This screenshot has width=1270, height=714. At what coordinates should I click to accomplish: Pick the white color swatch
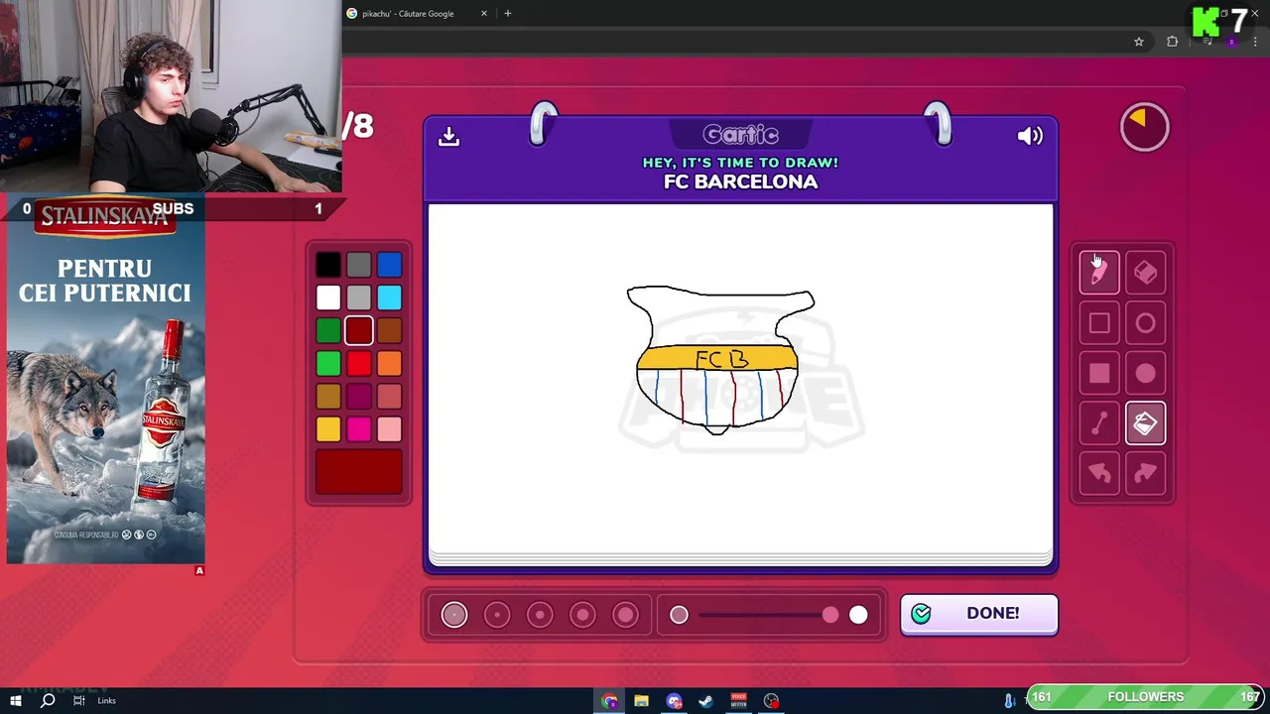pyautogui.click(x=328, y=297)
